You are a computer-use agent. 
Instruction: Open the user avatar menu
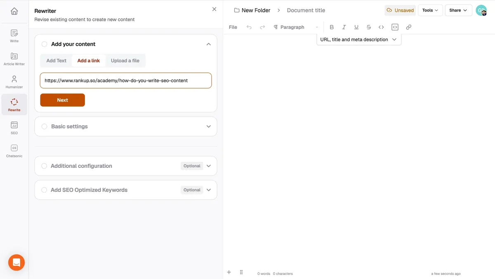coord(481,10)
